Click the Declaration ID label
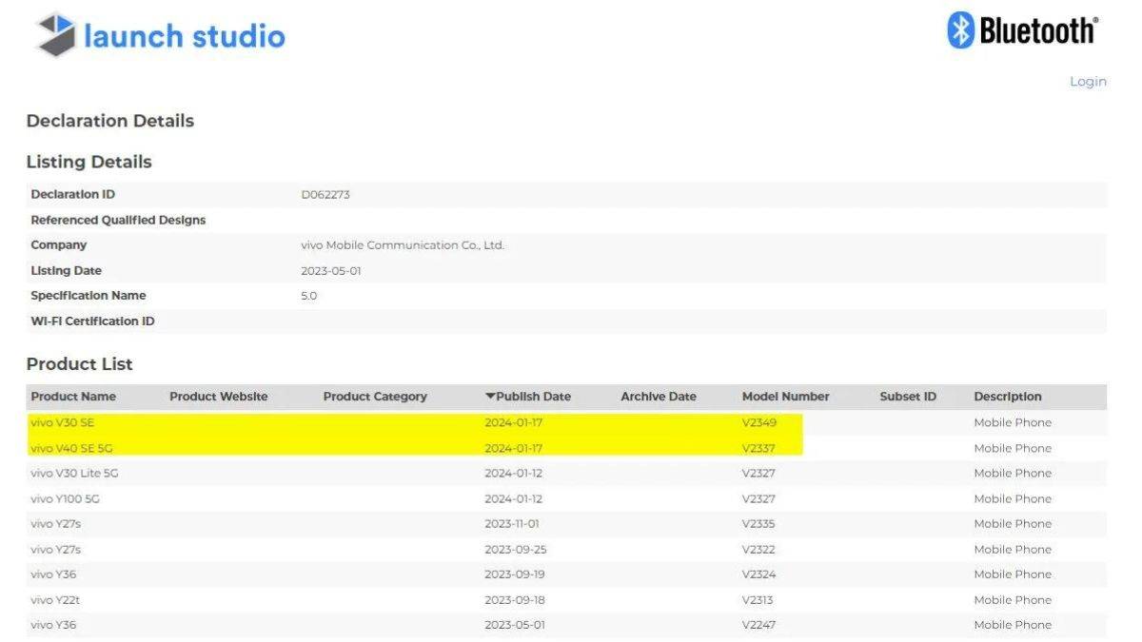The height and width of the screenshot is (642, 1142). (73, 194)
